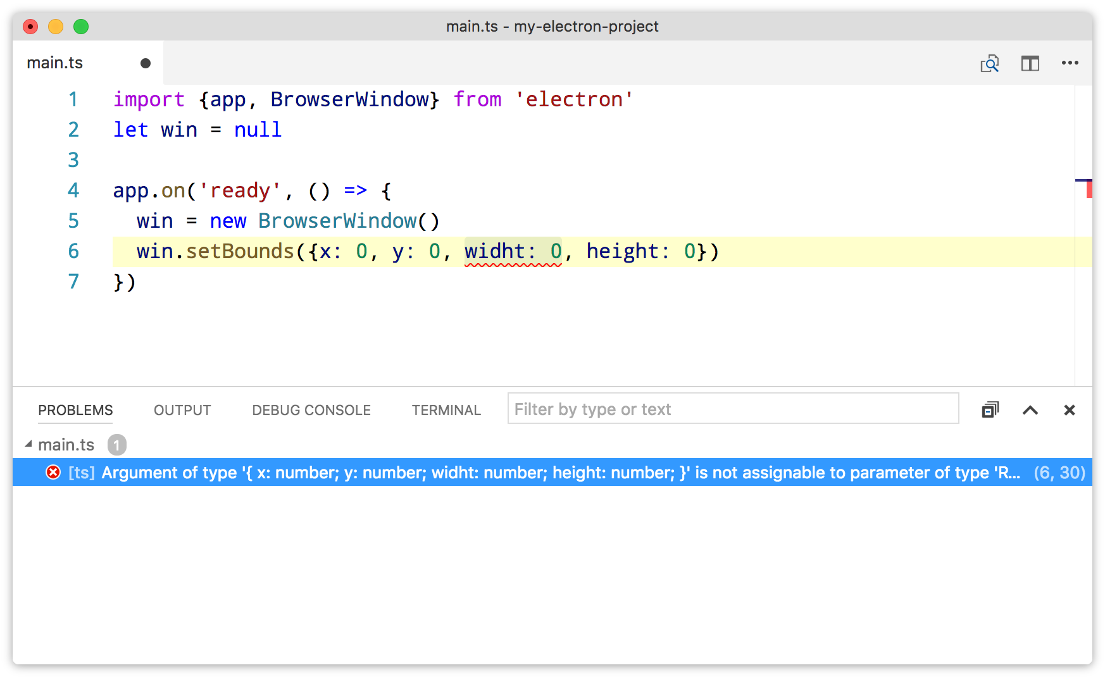Click the setBounds method call

coord(240,251)
